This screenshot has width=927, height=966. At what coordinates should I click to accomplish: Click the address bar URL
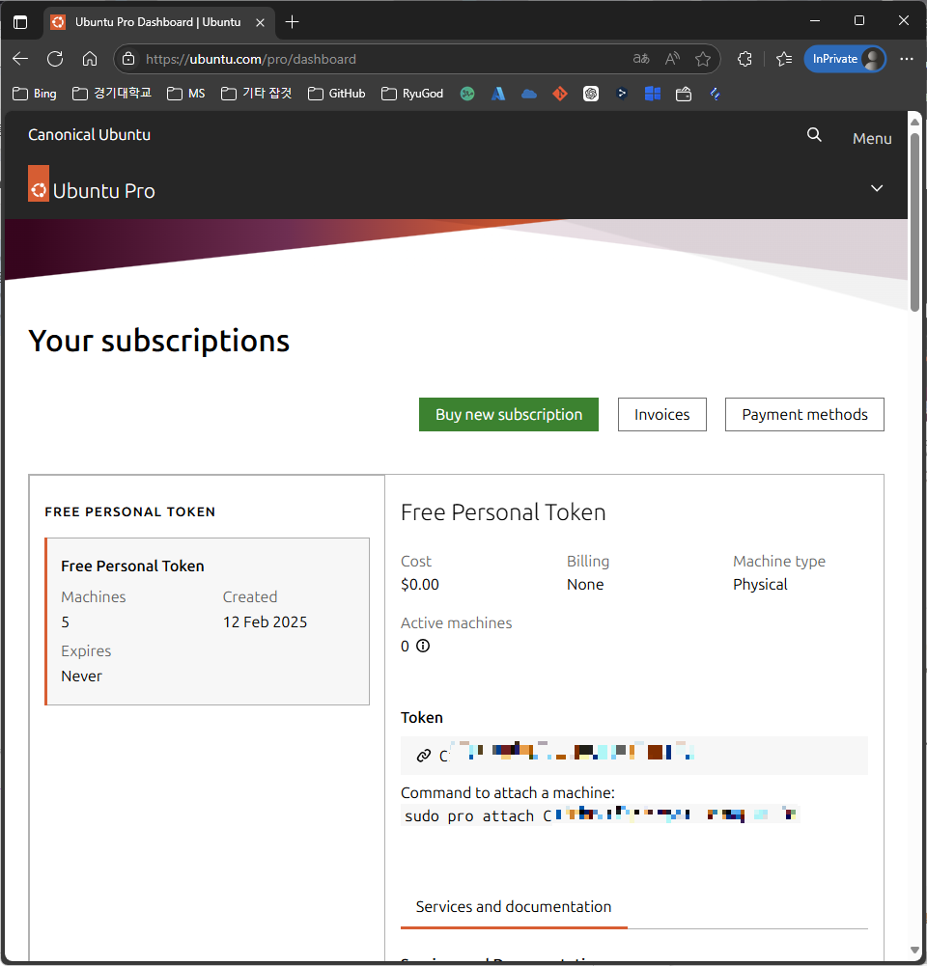coord(251,59)
